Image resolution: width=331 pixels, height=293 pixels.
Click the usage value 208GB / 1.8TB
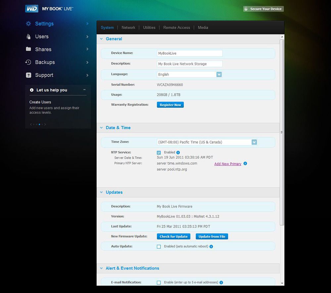tap(169, 95)
